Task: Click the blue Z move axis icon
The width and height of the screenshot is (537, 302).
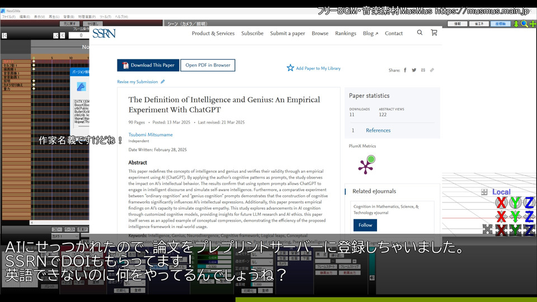Action: (529, 216)
